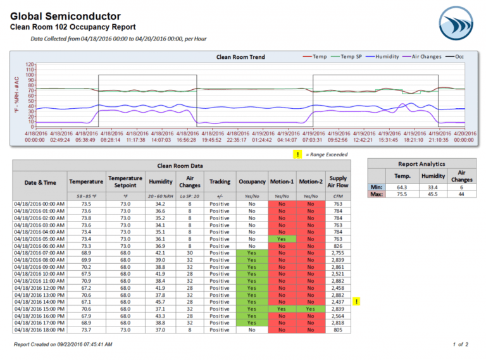Image resolution: width=486 pixels, height=360 pixels.
Task: Select the maximum Air Changes value 44
Action: point(461,194)
